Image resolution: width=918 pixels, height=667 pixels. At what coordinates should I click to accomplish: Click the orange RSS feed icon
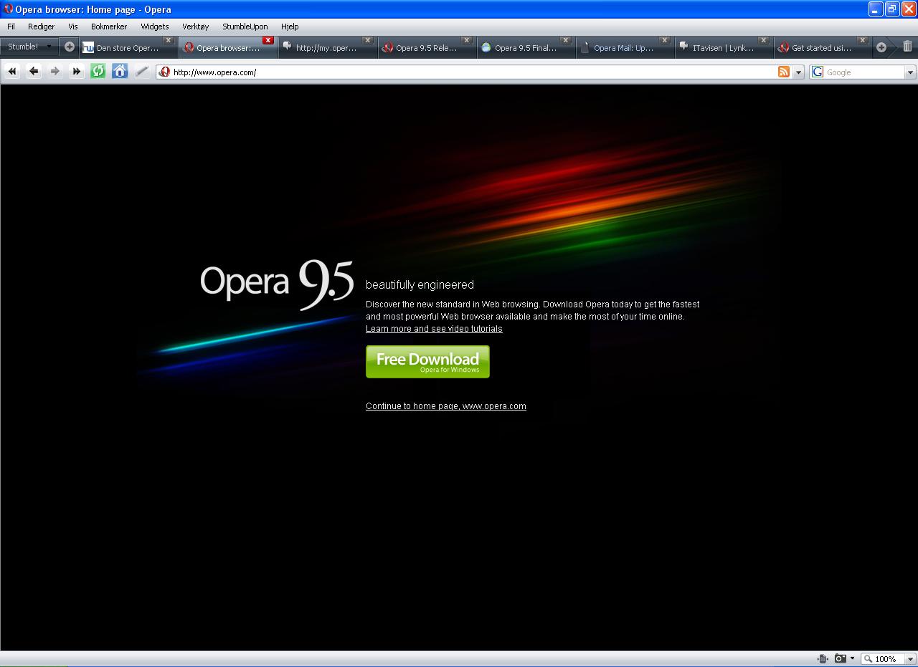784,72
